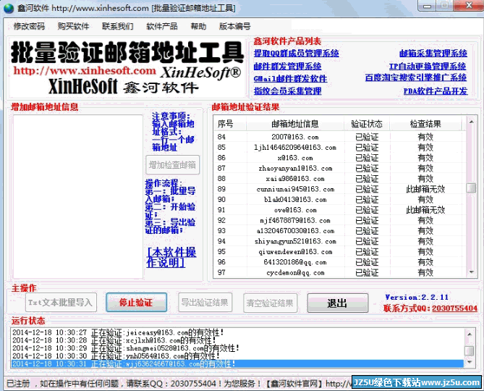
Task: Click the 序号 column header
Action: [229, 124]
